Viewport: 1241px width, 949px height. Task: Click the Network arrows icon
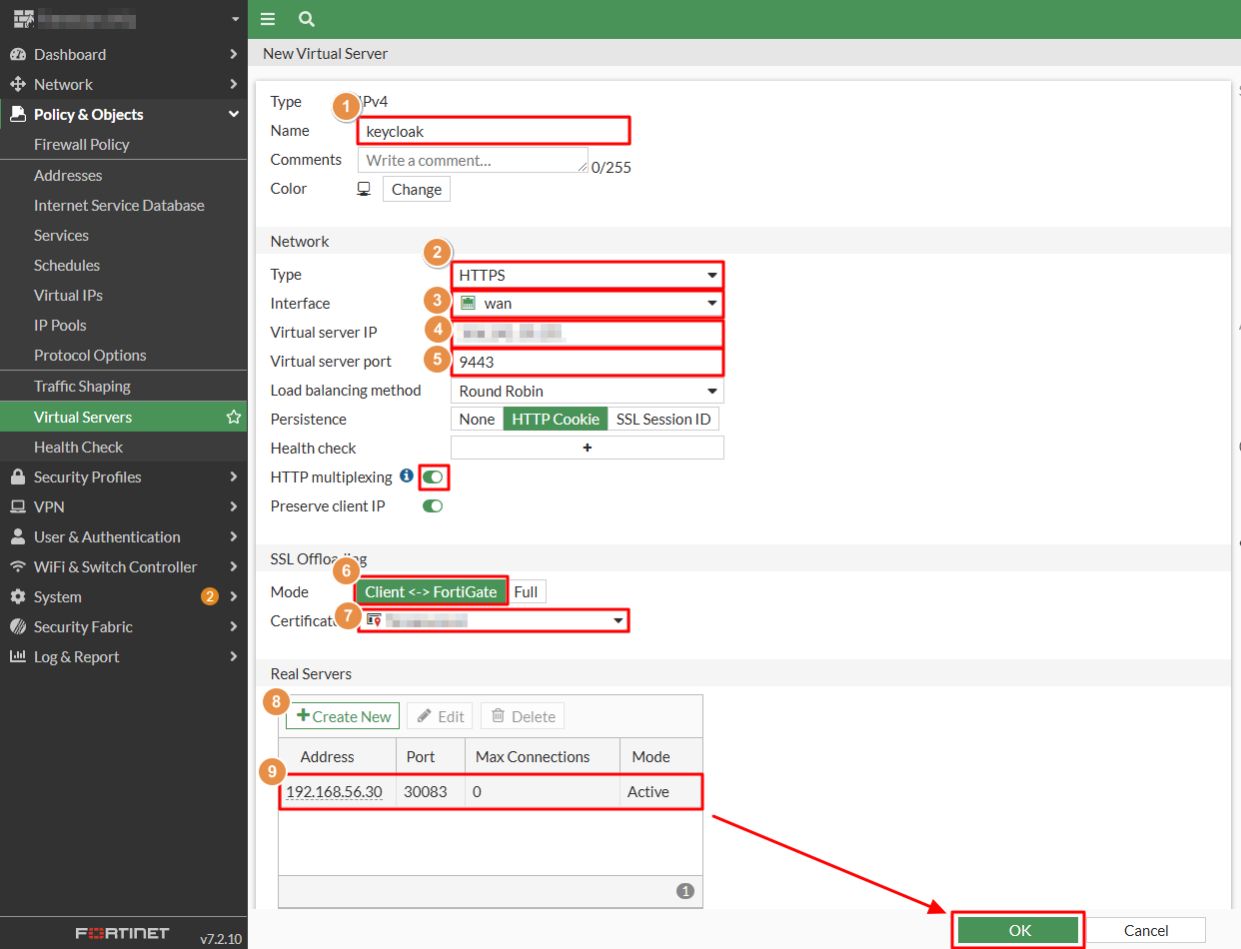coord(17,84)
